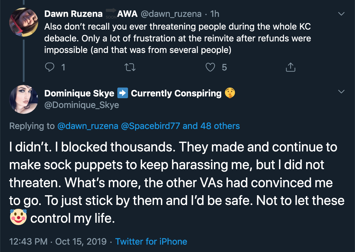This screenshot has height=252, width=355.
Task: Open Dominique Skye's profile picture
Action: click(x=23, y=99)
